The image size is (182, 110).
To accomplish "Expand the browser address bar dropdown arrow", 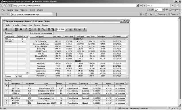I will (137, 5).
